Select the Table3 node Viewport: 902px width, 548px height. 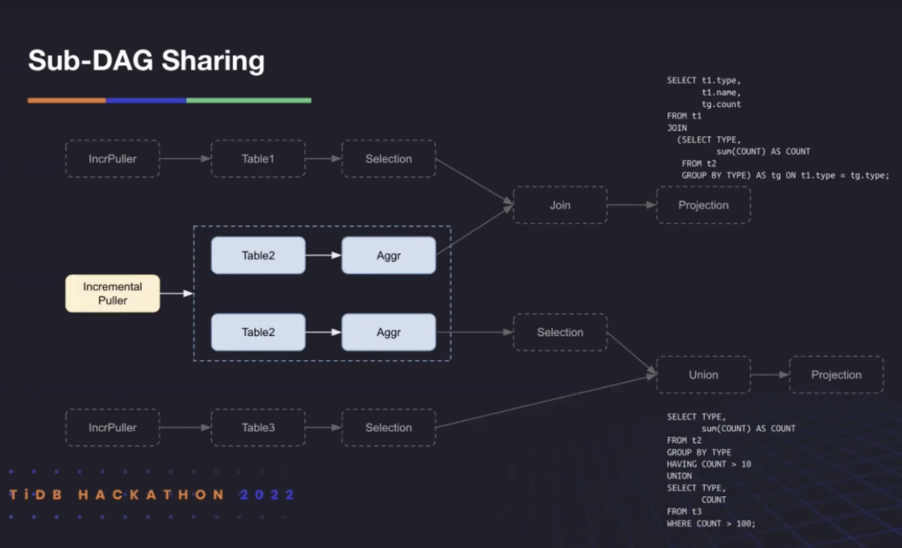258,427
